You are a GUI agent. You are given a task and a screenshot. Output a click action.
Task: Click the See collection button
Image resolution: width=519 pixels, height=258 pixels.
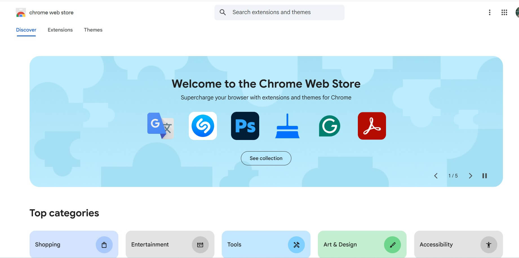(266, 158)
